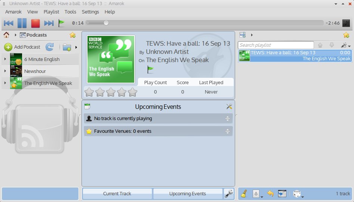Screen dimensions: 354x202
Task: Open context applets configure wrench
Action: click(x=229, y=194)
